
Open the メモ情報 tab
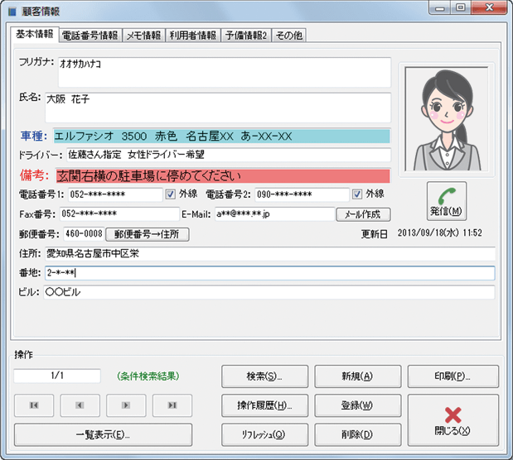(143, 36)
